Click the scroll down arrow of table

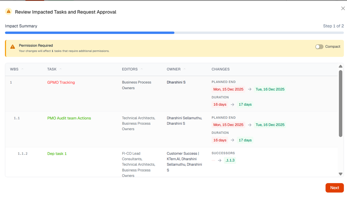[x=340, y=174]
